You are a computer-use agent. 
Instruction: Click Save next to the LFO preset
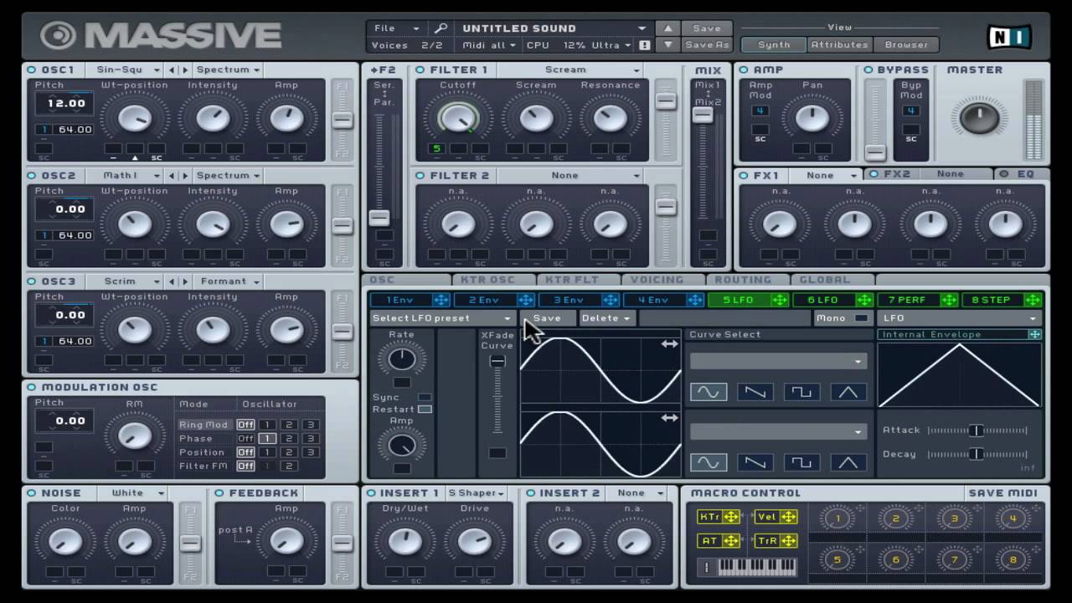547,318
